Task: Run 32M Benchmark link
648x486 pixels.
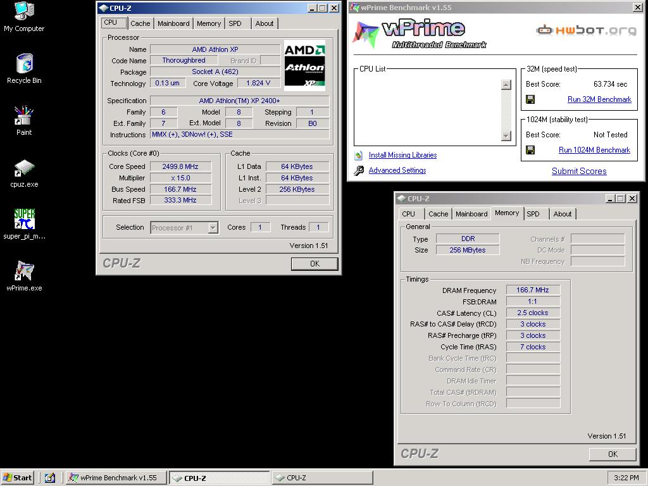Action: point(599,99)
